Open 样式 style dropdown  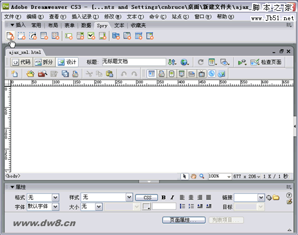(129, 198)
